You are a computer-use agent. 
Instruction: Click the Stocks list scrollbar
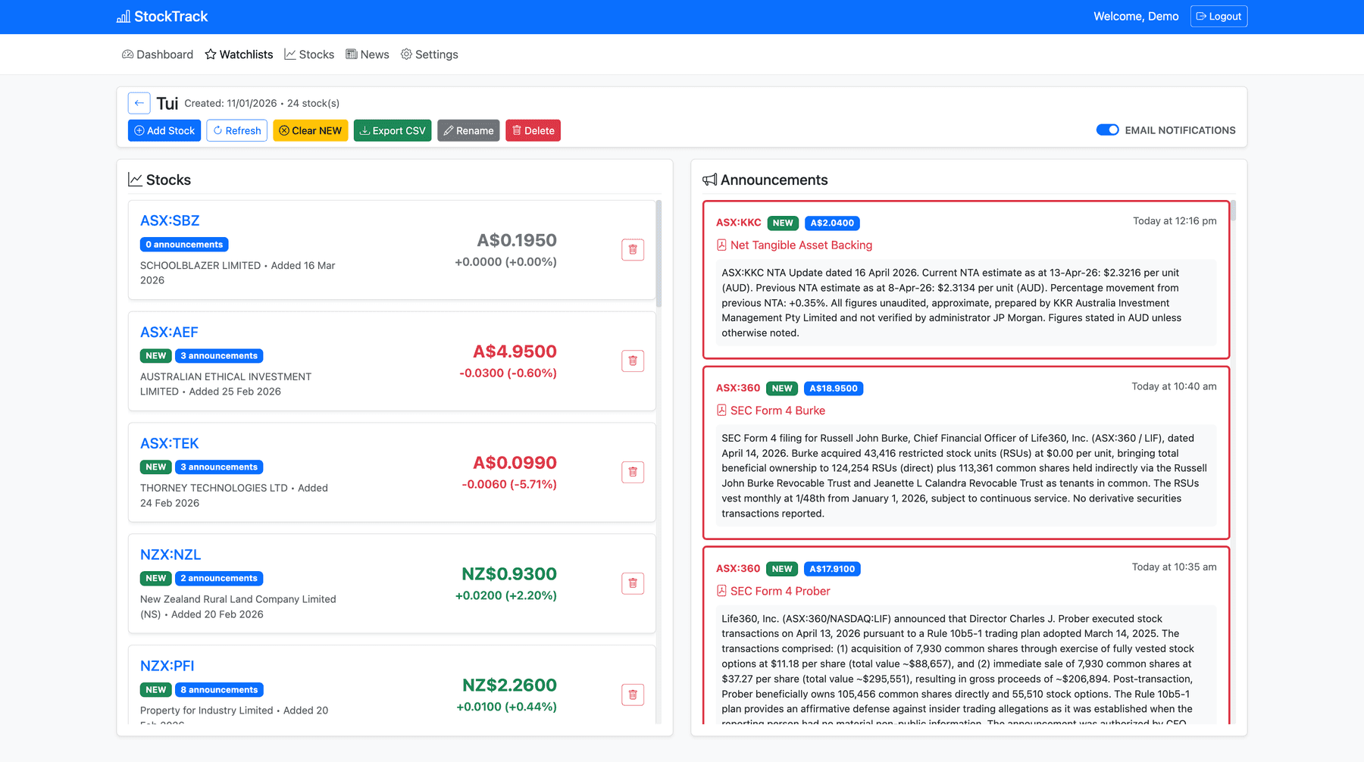[659, 254]
